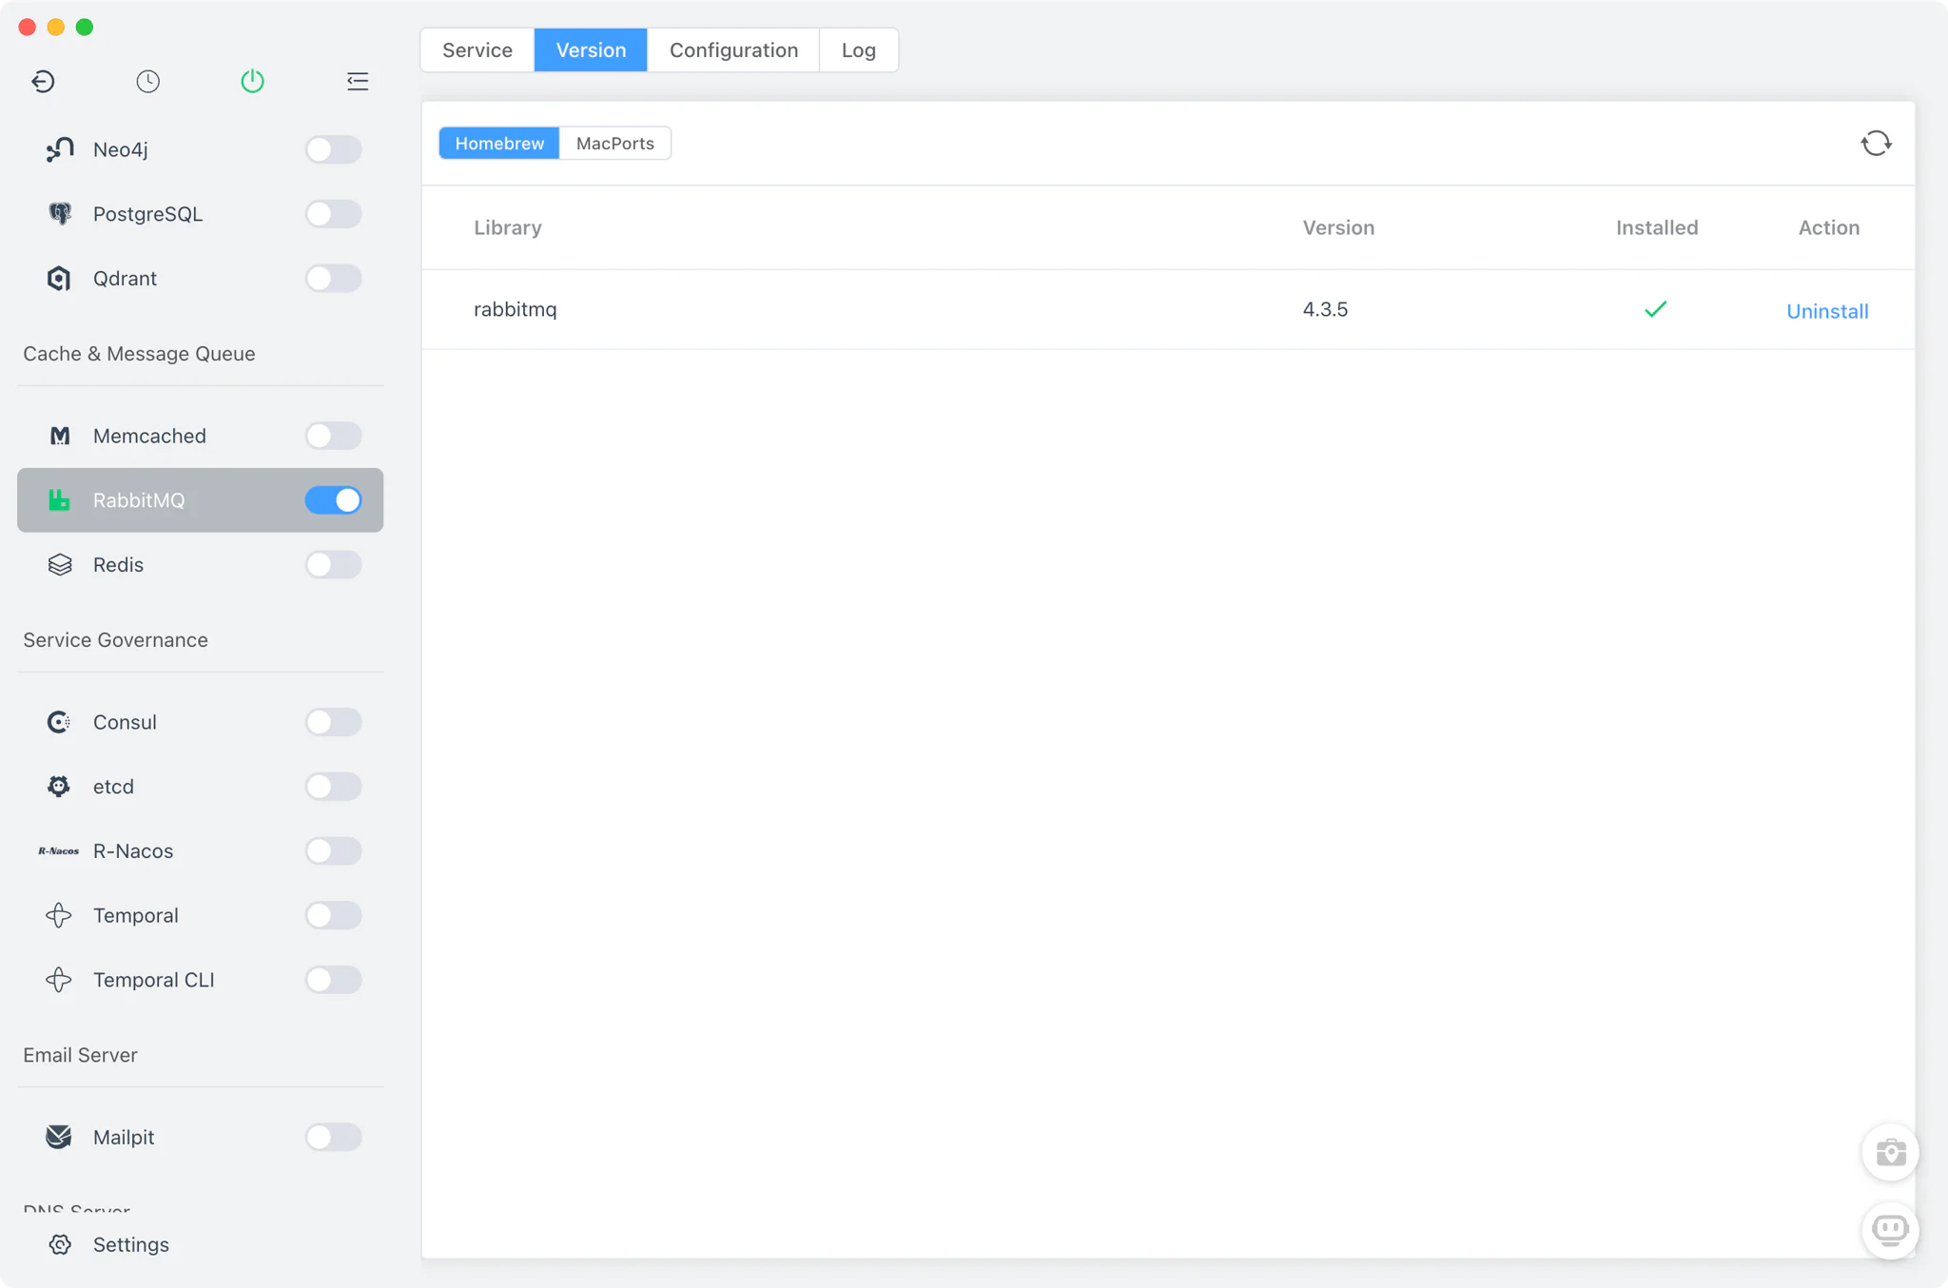The width and height of the screenshot is (1948, 1288).
Task: Open the robot assistant floating button
Action: [x=1890, y=1230]
